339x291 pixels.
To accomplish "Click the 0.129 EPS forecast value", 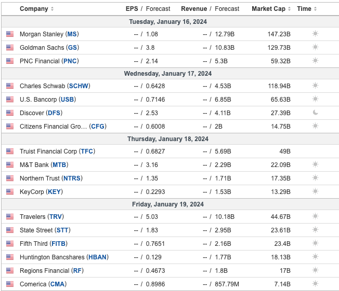I will (154, 257).
